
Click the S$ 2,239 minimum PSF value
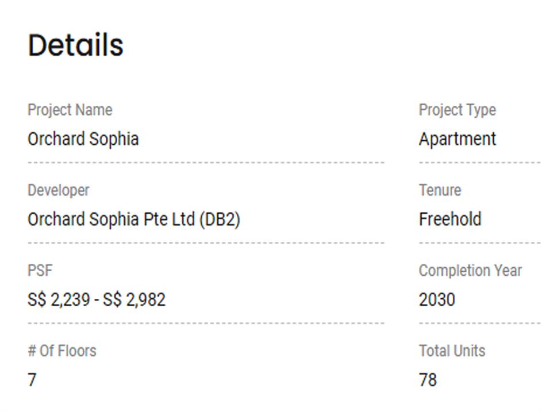click(57, 300)
